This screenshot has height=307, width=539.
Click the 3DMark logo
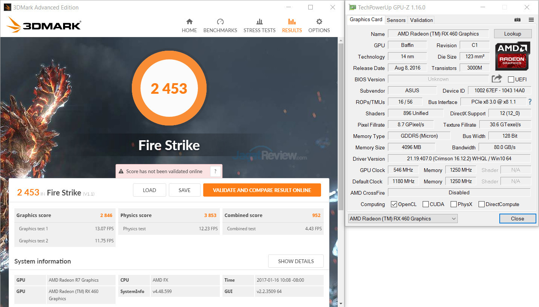click(x=44, y=25)
